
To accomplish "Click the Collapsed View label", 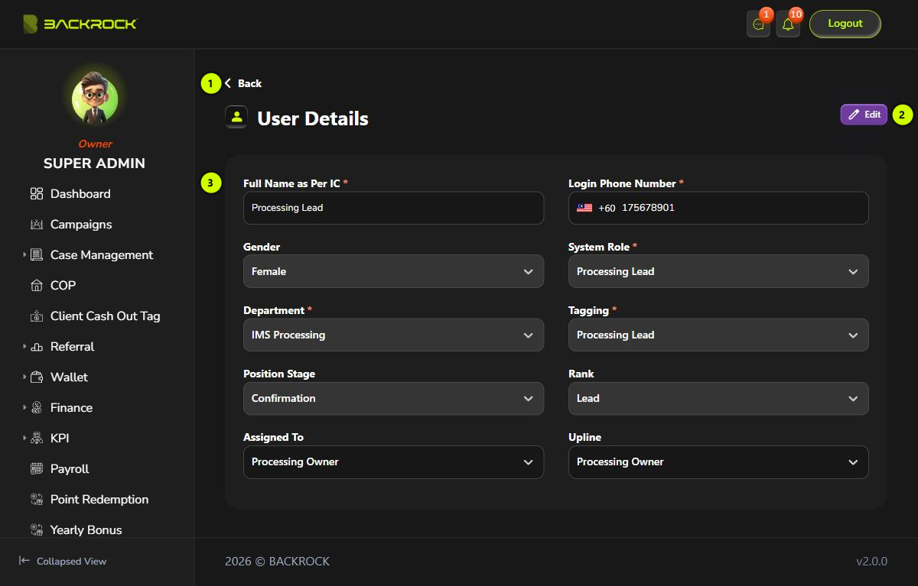I will tap(71, 562).
